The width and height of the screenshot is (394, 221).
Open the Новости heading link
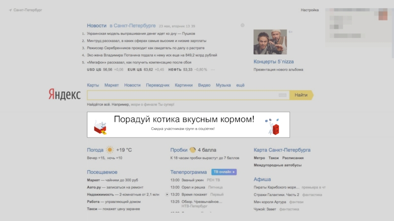tap(97, 26)
